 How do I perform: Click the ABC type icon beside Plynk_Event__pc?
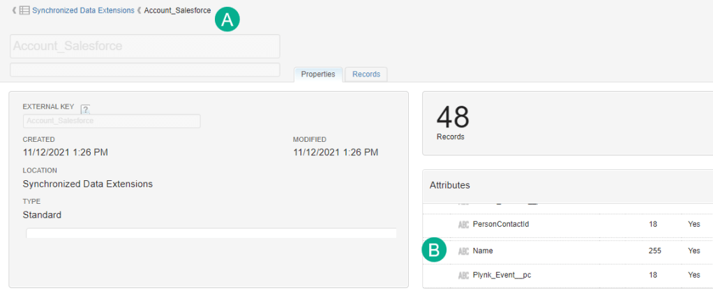click(463, 276)
